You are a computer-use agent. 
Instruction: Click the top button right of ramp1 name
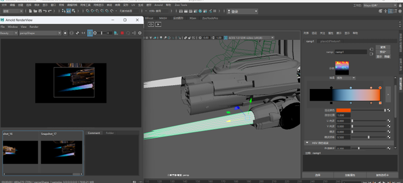[x=383, y=47]
